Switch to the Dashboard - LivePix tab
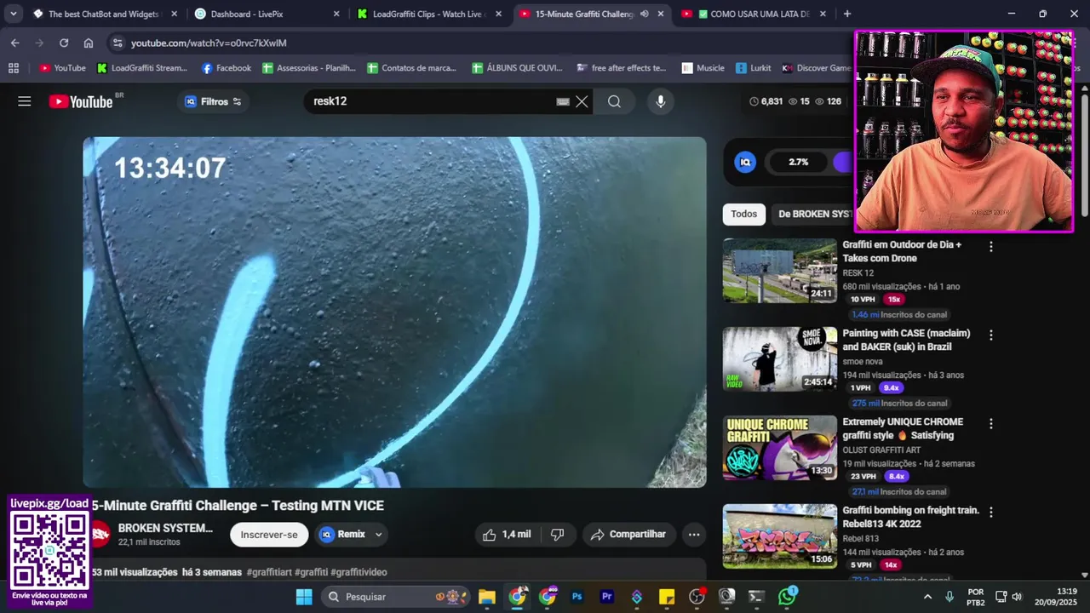 pyautogui.click(x=267, y=14)
